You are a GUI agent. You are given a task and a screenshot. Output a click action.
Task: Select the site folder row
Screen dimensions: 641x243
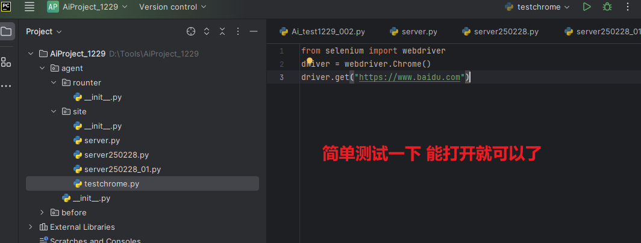click(x=142, y=111)
